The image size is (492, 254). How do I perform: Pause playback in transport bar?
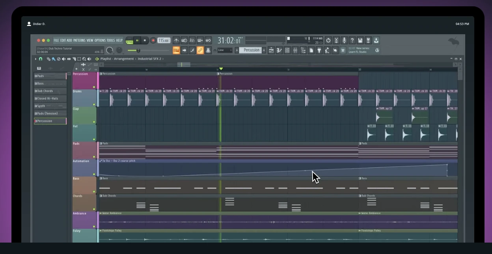pyautogui.click(x=137, y=40)
